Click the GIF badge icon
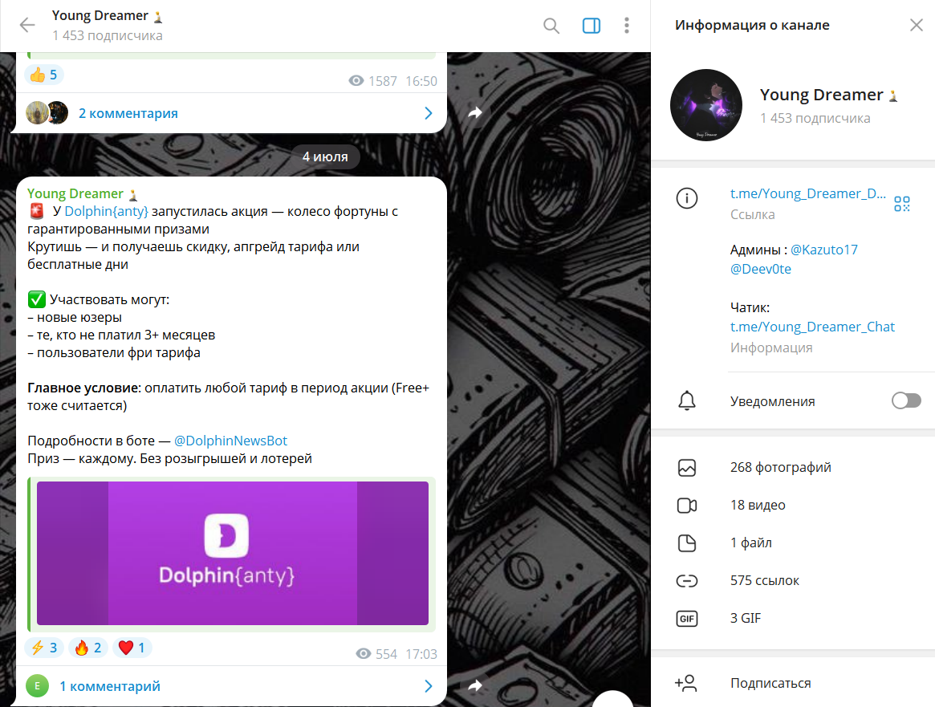This screenshot has width=935, height=707. pos(687,618)
